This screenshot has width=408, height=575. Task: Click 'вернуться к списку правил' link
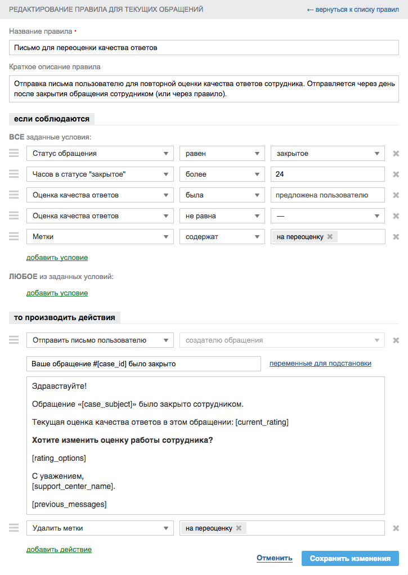coord(353,10)
